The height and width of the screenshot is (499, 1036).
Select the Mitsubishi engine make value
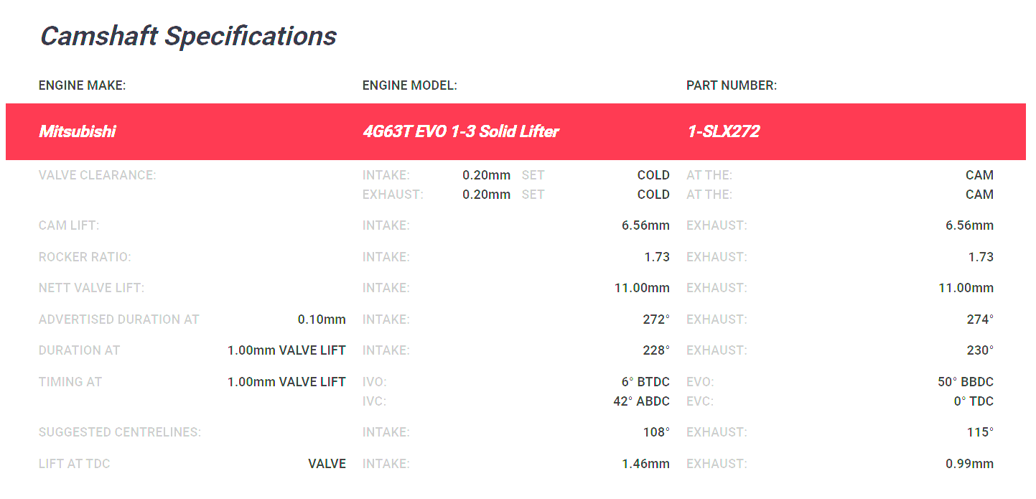coord(78,131)
